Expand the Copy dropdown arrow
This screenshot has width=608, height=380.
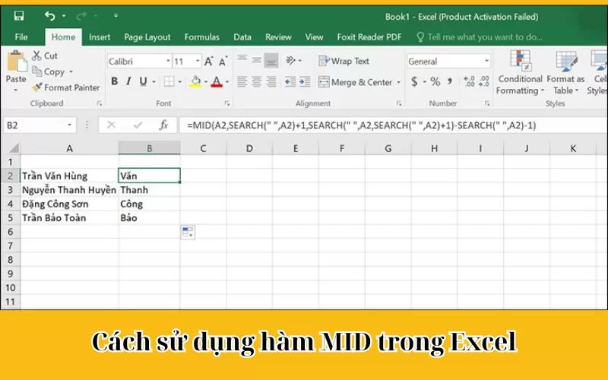coord(71,72)
